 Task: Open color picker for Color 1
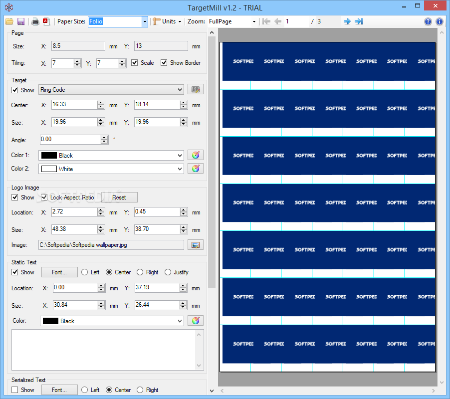(196, 155)
